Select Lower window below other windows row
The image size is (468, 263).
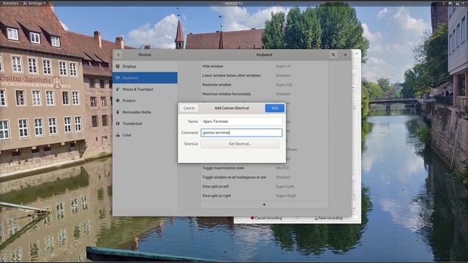pyautogui.click(x=264, y=75)
